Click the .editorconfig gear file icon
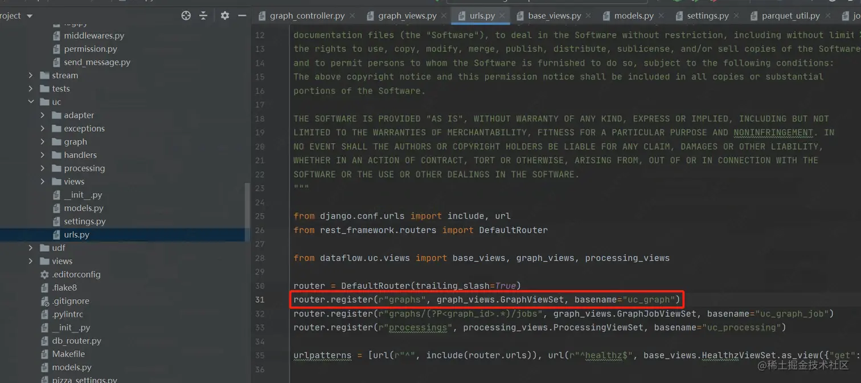 (x=44, y=275)
